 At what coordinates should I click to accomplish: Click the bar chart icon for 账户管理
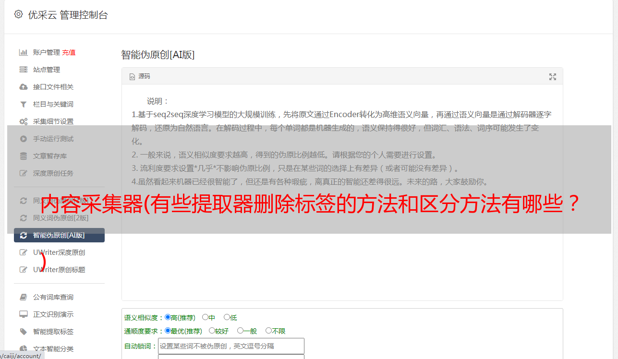[23, 52]
